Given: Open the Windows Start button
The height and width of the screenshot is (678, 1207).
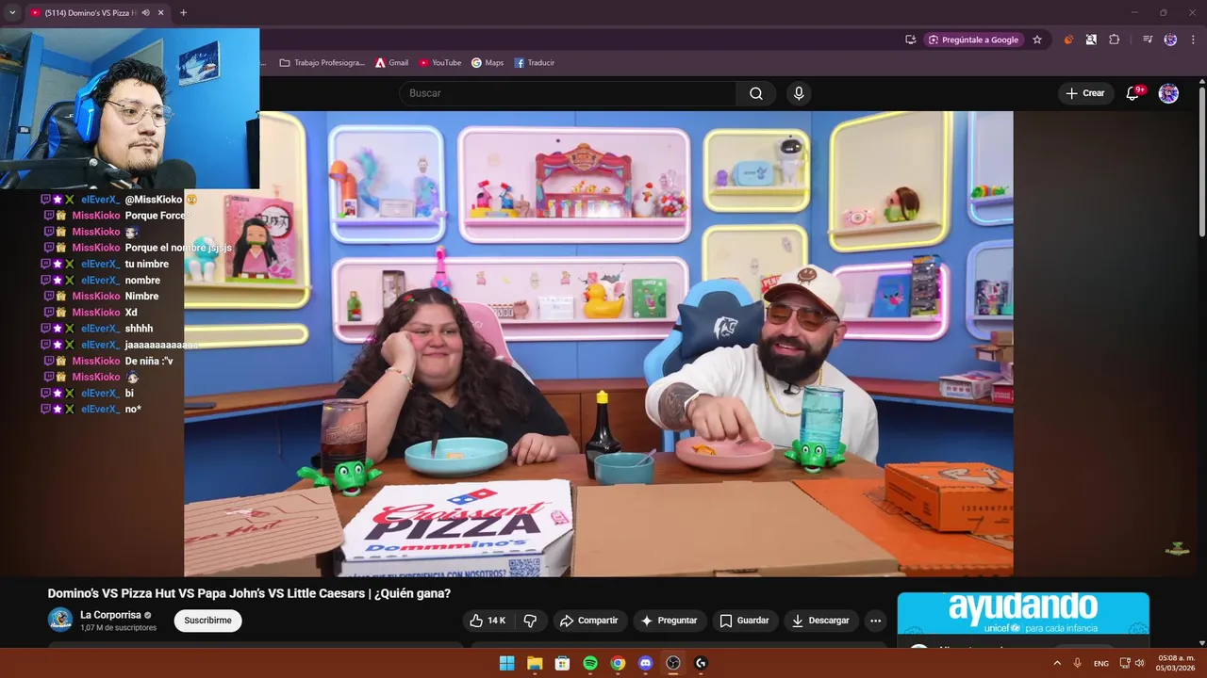Looking at the screenshot, I should (x=506, y=663).
